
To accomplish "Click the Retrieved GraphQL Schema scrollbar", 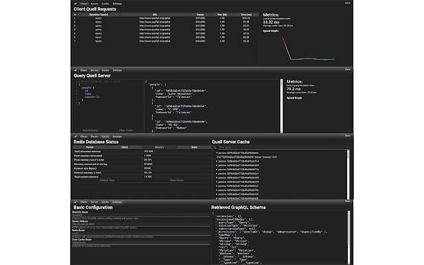I will (348, 238).
